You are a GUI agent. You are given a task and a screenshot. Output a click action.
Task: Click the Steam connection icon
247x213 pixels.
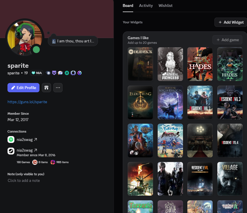11,151
